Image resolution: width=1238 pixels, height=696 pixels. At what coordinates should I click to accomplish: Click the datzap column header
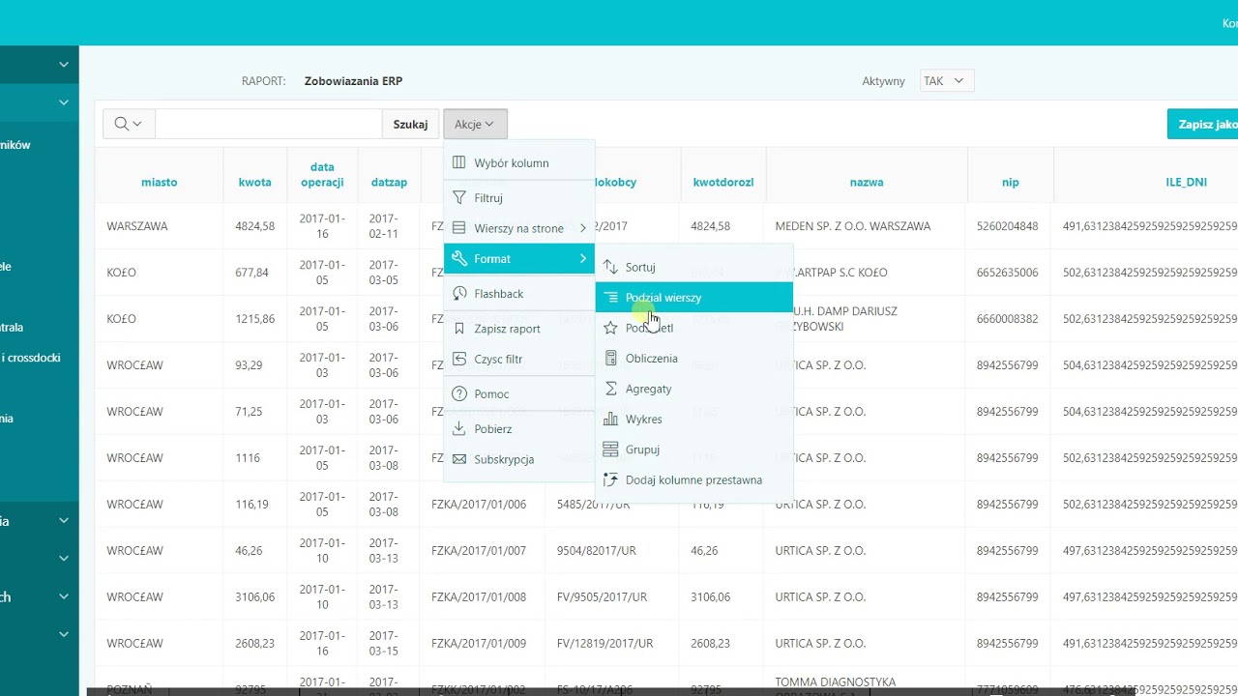[389, 182]
